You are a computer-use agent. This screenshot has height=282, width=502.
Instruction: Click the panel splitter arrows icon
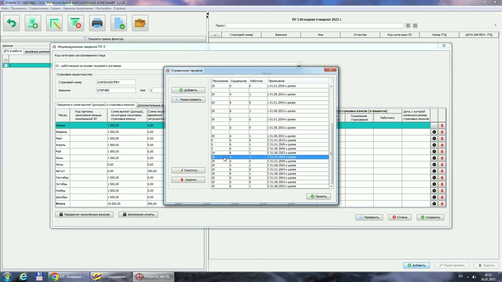tap(207, 15)
